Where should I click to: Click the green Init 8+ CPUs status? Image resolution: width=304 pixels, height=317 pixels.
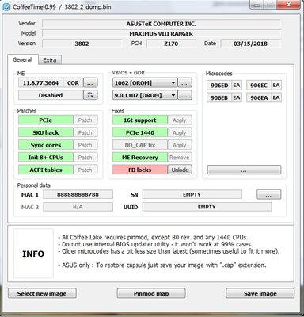point(46,158)
